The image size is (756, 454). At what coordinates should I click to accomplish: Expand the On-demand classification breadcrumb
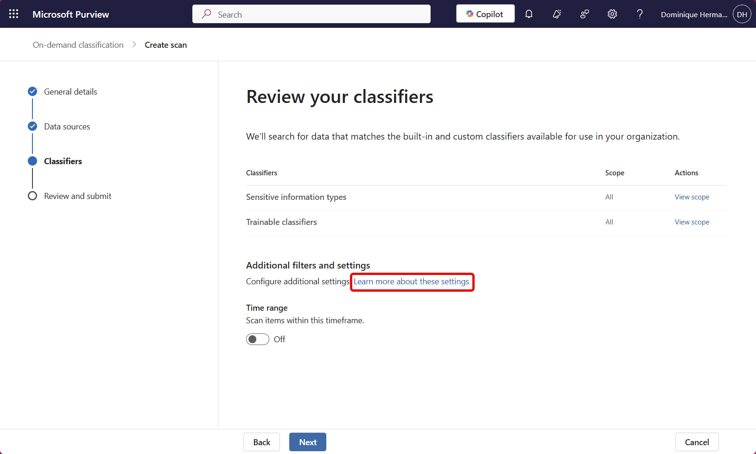point(77,45)
